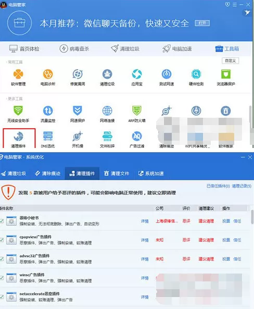The width and height of the screenshot is (254, 309).
Task: Switch to 清除痕迹 tab in 系统优化 window
Action: pyautogui.click(x=48, y=174)
